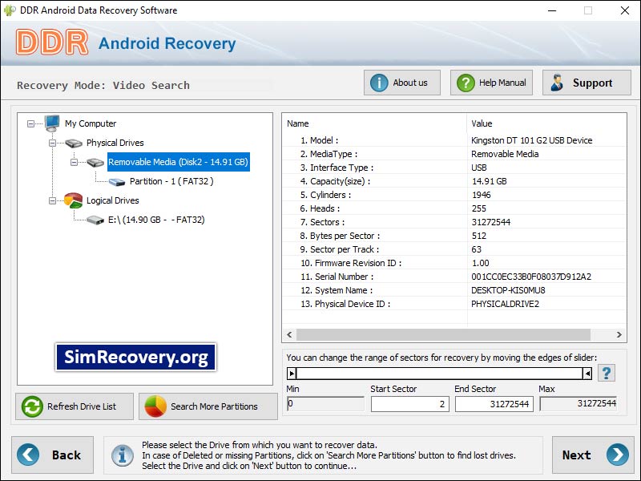The width and height of the screenshot is (641, 481).
Task: Click the Search More Partitions pie icon
Action: coord(155,406)
